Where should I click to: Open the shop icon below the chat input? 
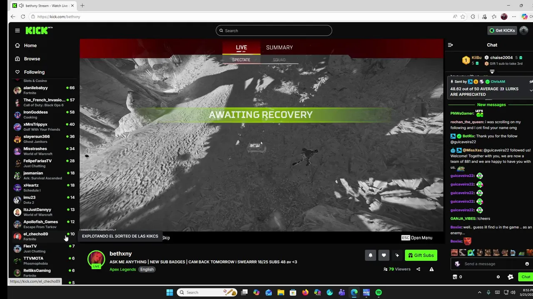(454, 277)
